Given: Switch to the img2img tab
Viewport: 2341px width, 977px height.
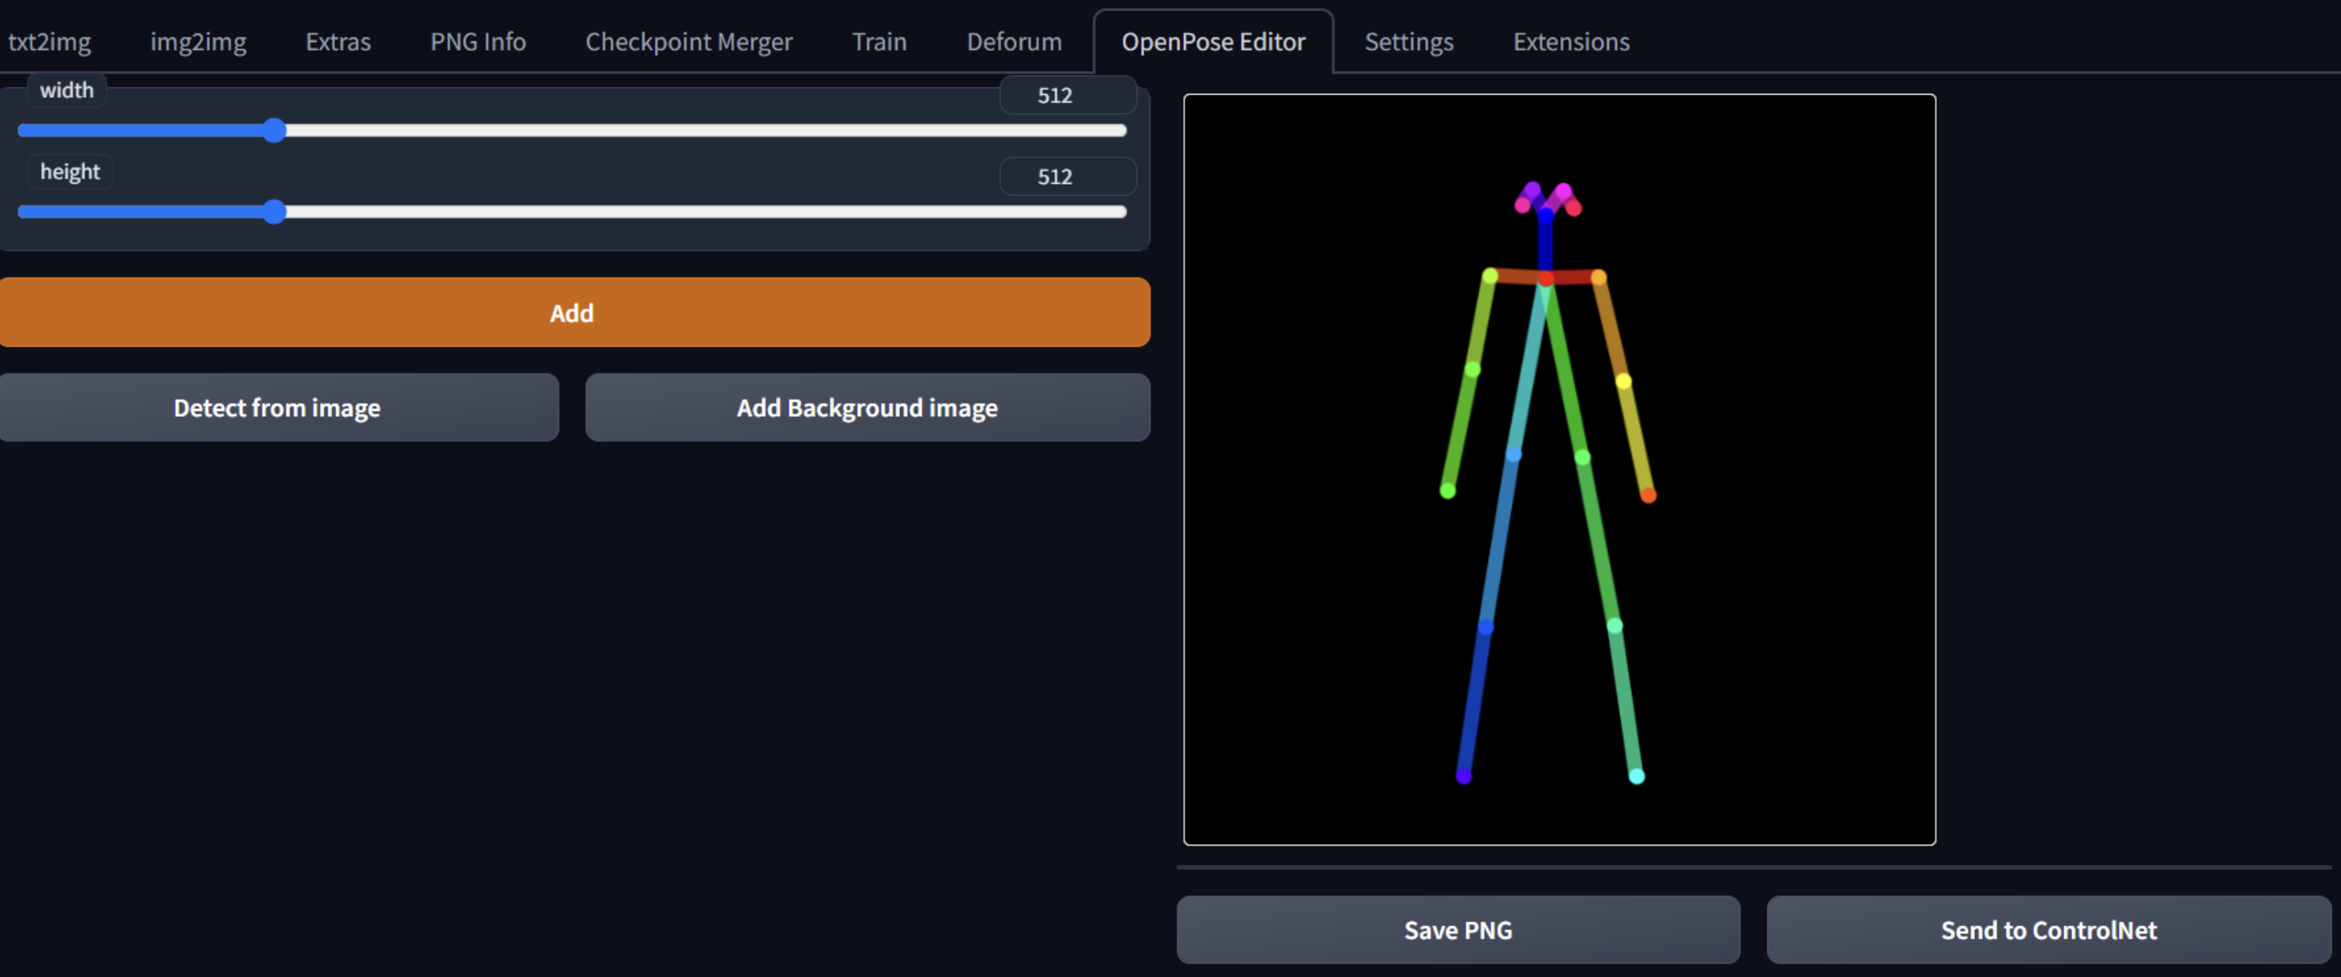Looking at the screenshot, I should click(x=198, y=42).
